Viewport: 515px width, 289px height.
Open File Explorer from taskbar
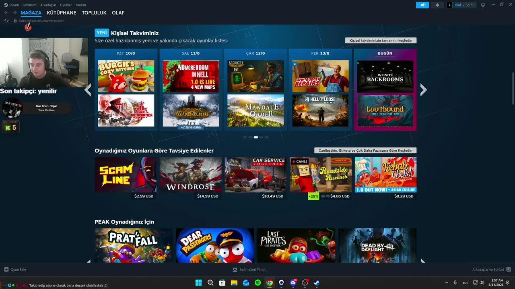point(234,283)
